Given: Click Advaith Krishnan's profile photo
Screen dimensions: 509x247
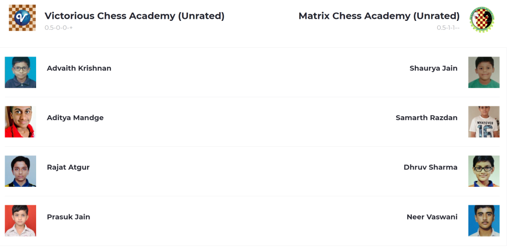Looking at the screenshot, I should click(x=20, y=72).
